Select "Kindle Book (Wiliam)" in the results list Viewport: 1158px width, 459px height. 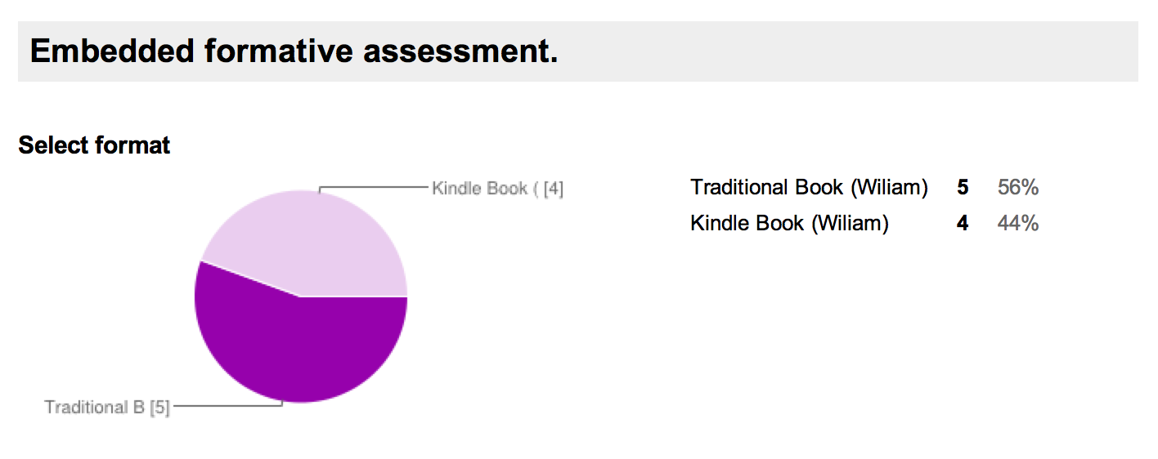click(x=789, y=223)
